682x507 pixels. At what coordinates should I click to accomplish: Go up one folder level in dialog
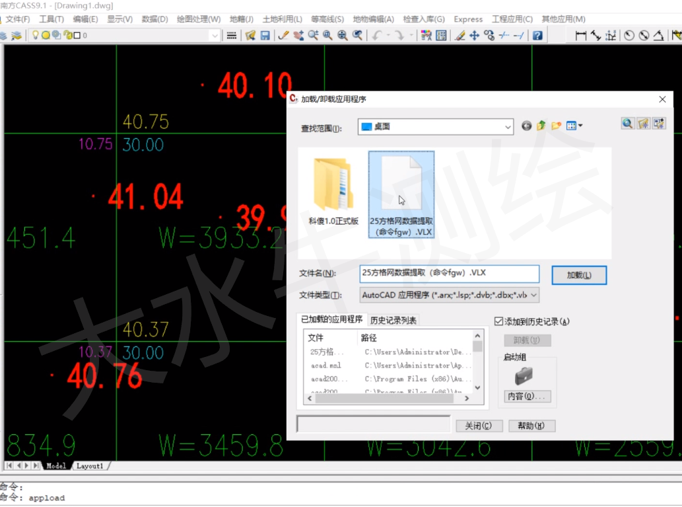tap(541, 126)
